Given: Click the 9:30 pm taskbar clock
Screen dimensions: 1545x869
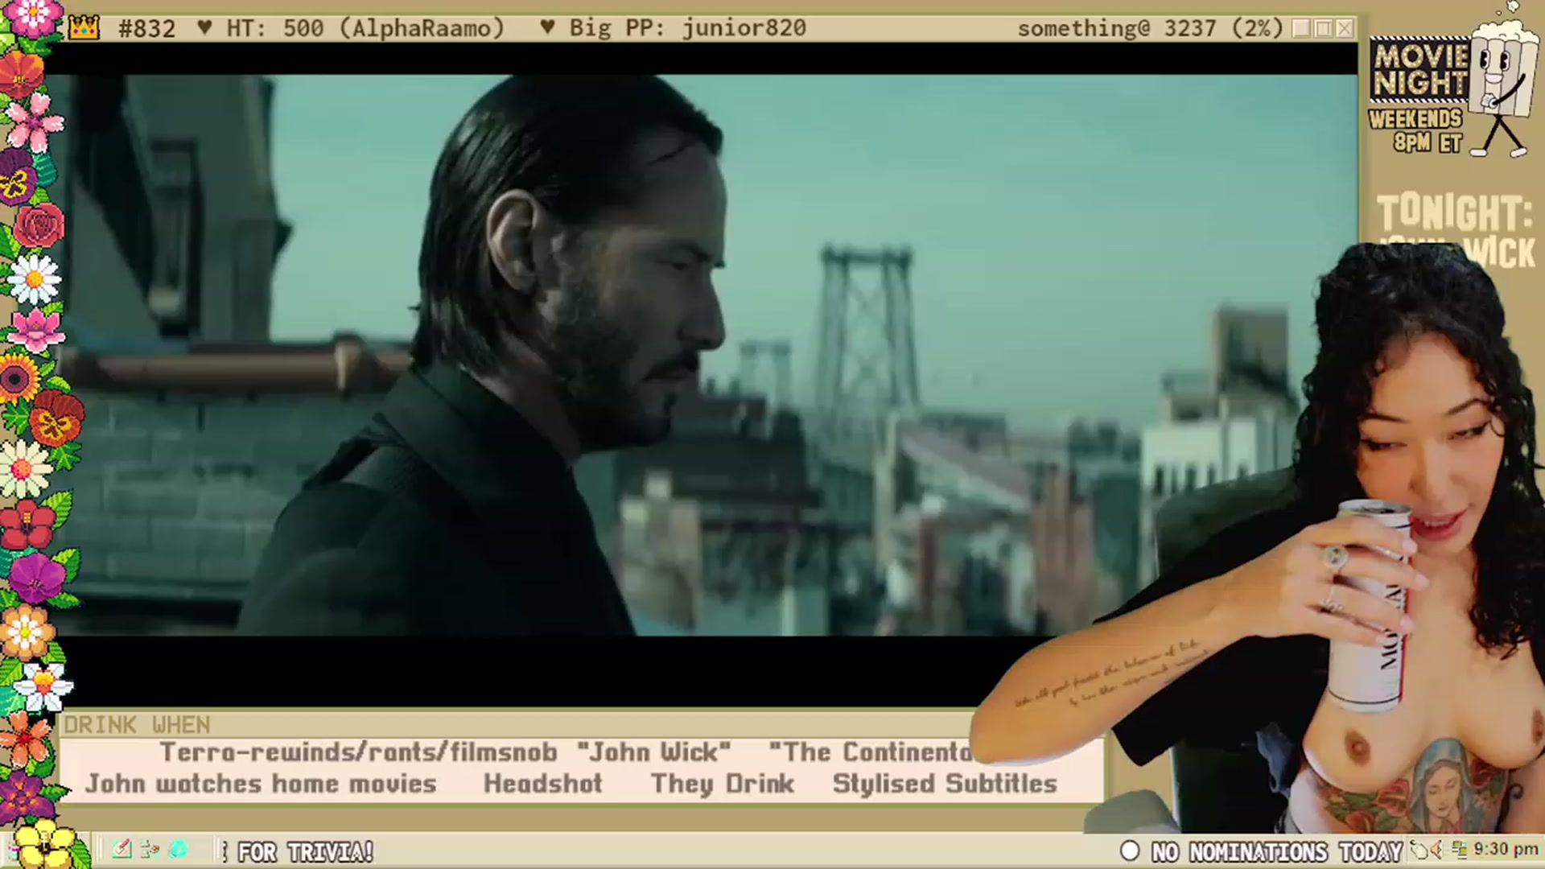Looking at the screenshot, I should click(x=1506, y=850).
